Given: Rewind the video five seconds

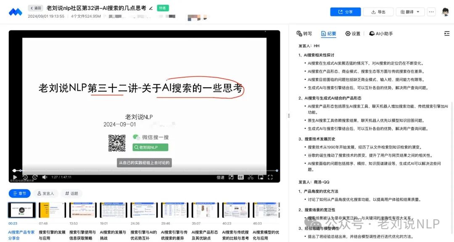Looking at the screenshot, I should pos(25,177).
